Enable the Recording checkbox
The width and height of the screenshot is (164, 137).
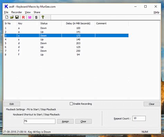(71, 104)
